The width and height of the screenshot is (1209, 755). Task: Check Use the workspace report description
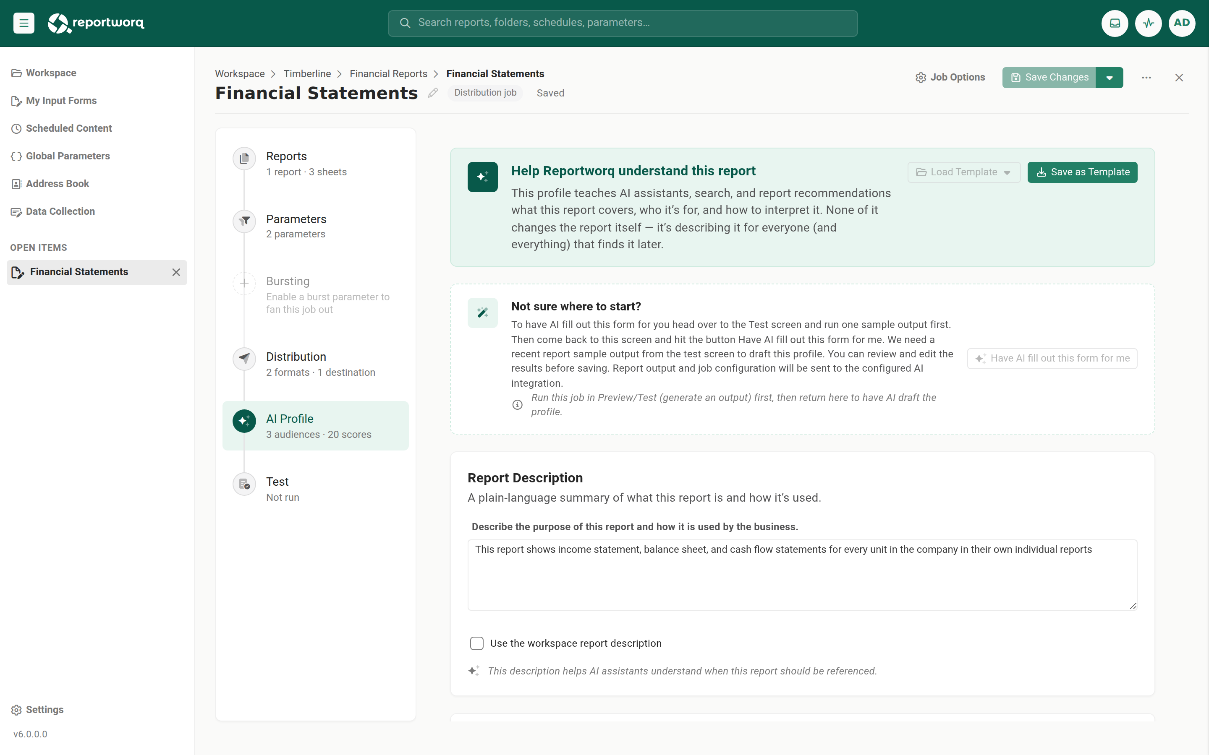point(476,643)
